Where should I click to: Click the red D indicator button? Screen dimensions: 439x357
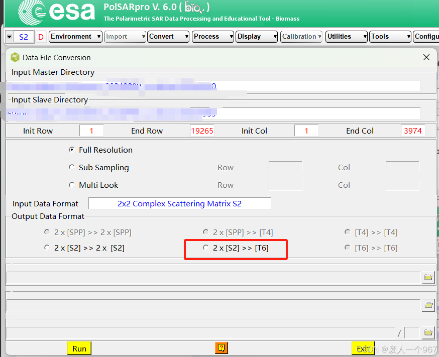(x=41, y=37)
